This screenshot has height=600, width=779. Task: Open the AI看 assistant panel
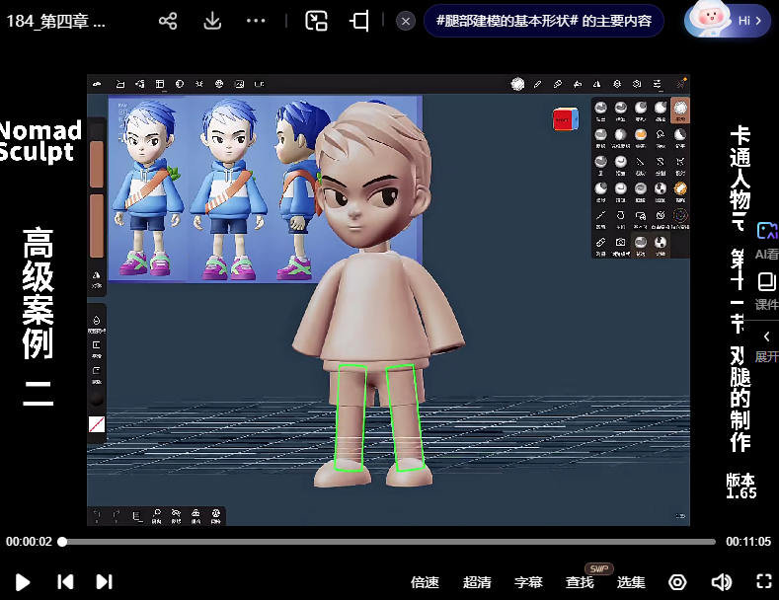[x=766, y=240]
